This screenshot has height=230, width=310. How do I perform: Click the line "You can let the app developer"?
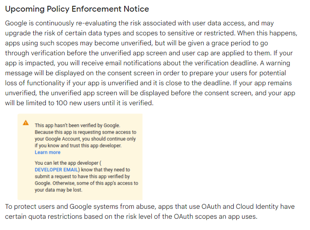tap(68, 163)
